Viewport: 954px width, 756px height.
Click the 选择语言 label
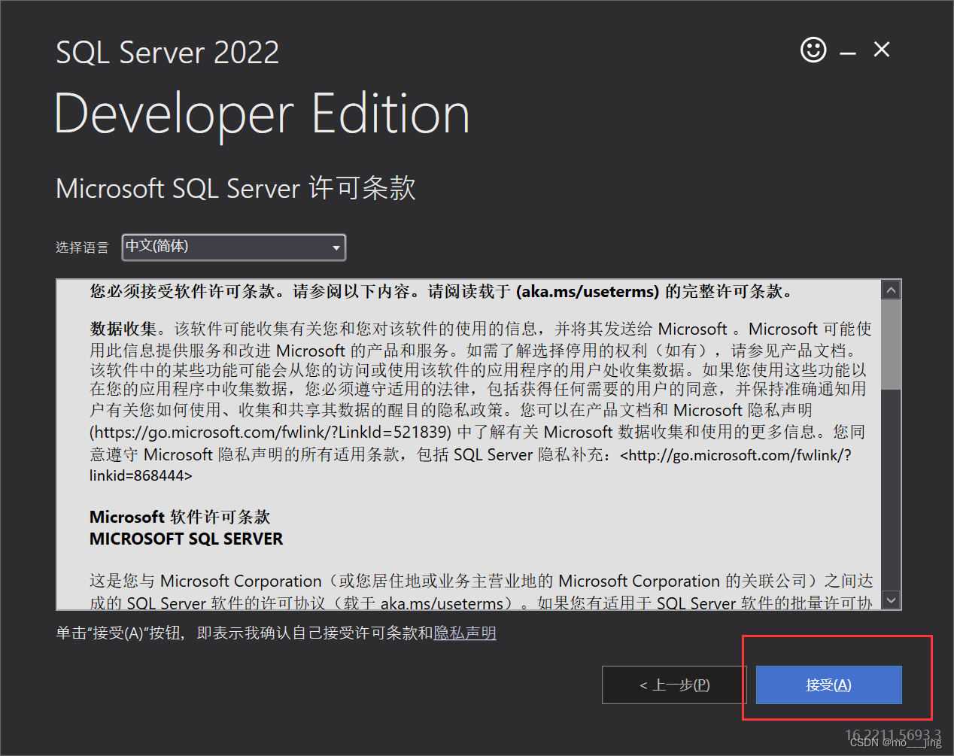tap(82, 247)
